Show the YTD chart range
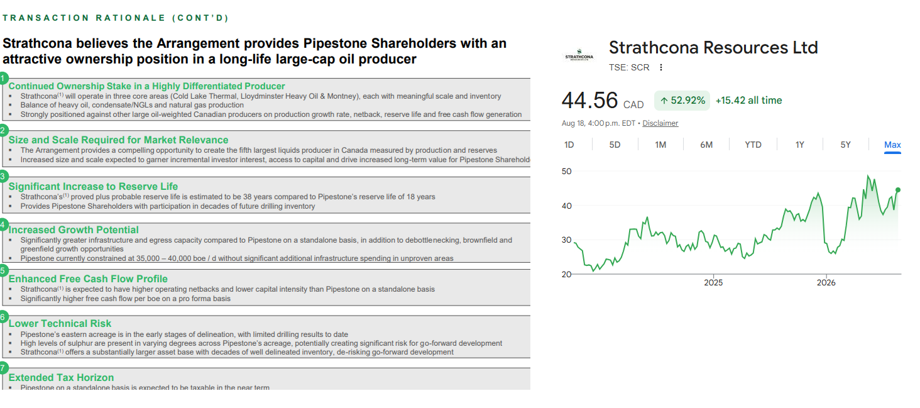This screenshot has height=408, width=920. pyautogui.click(x=753, y=145)
